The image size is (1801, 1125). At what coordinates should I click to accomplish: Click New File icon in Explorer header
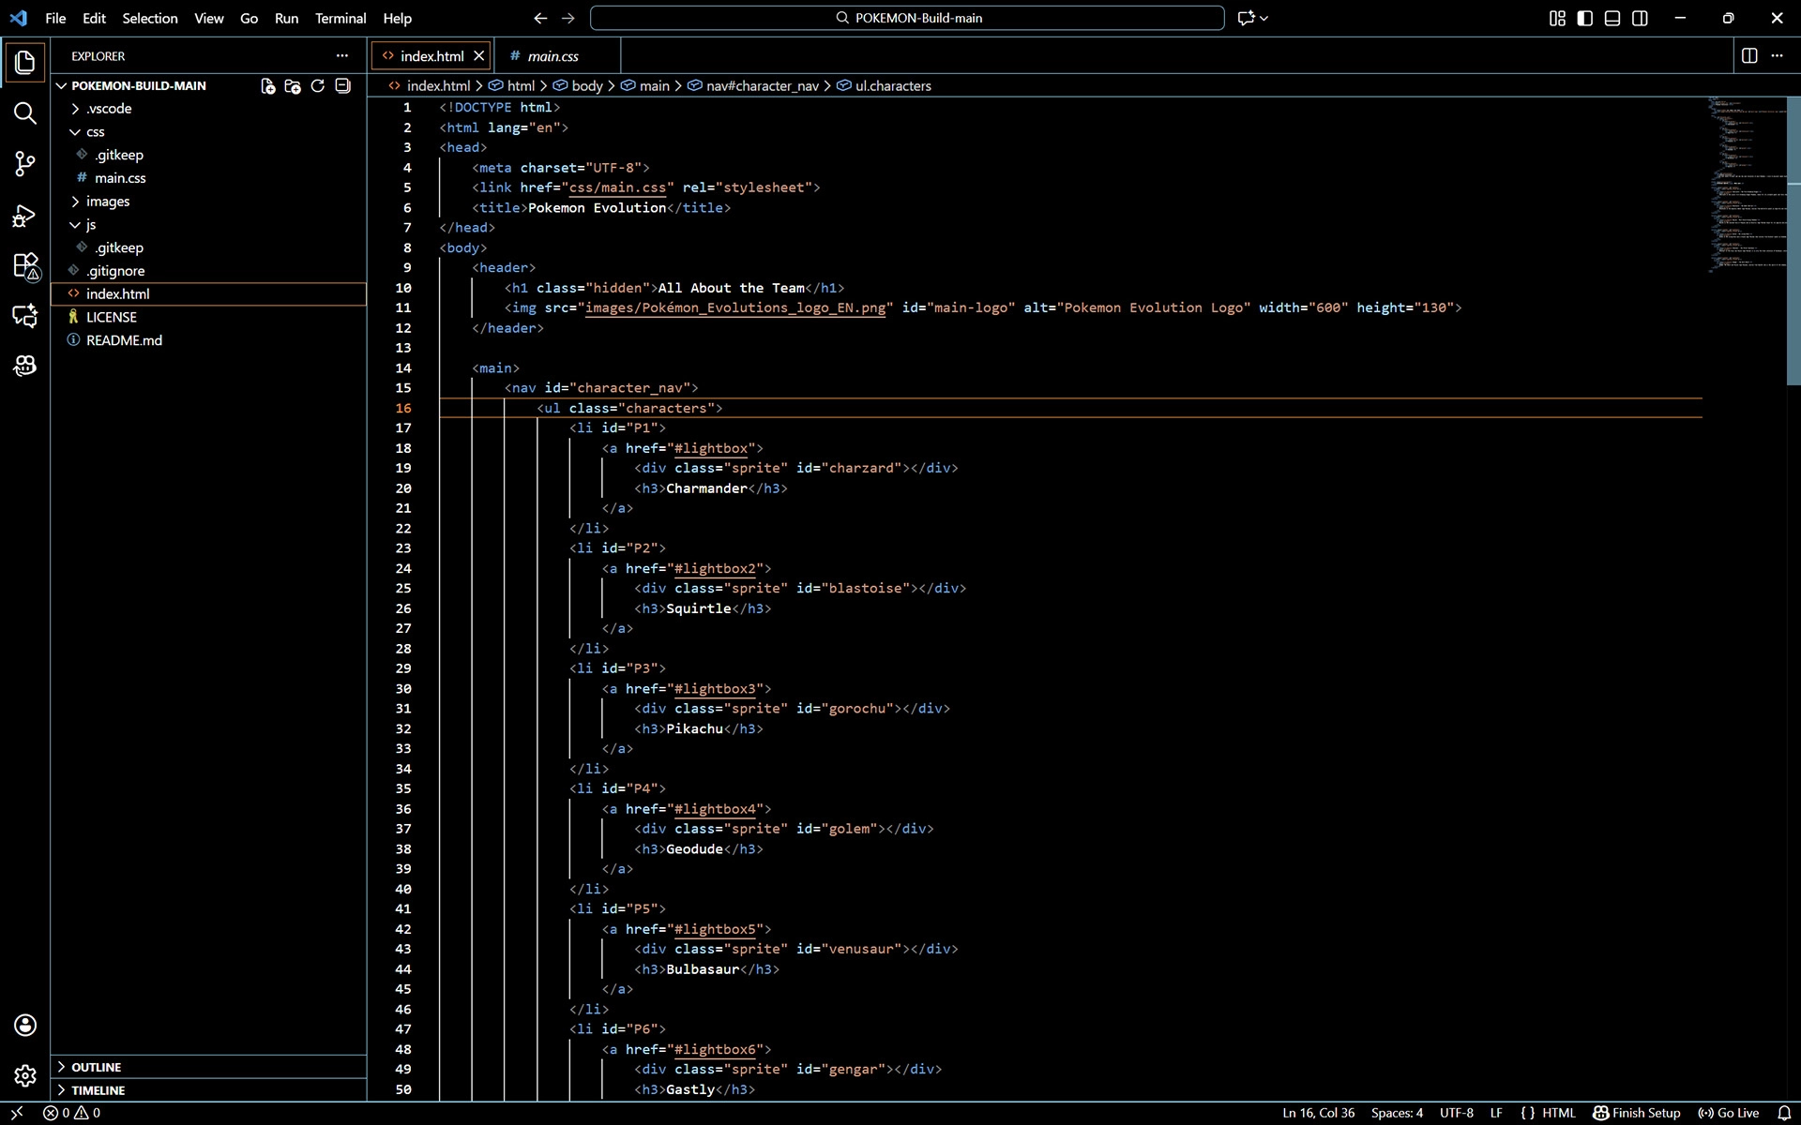(x=267, y=85)
